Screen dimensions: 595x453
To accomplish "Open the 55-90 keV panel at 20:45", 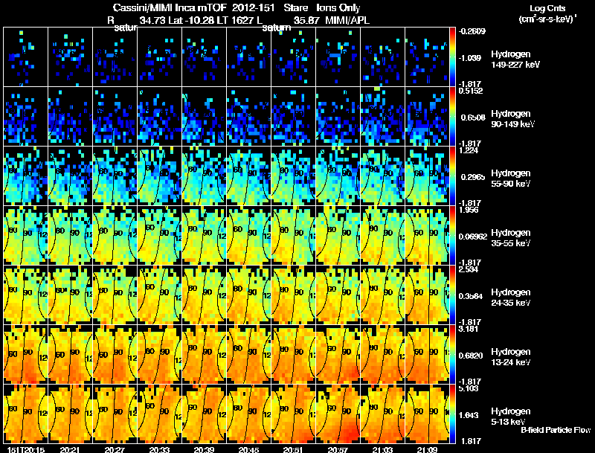I will [x=248, y=176].
